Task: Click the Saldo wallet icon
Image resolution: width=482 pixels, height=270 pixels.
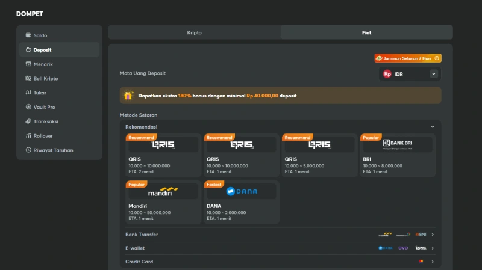Action: click(x=28, y=35)
